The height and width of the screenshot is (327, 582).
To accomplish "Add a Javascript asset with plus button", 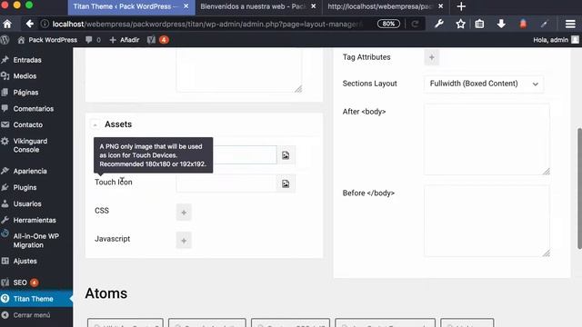I will 184,241.
